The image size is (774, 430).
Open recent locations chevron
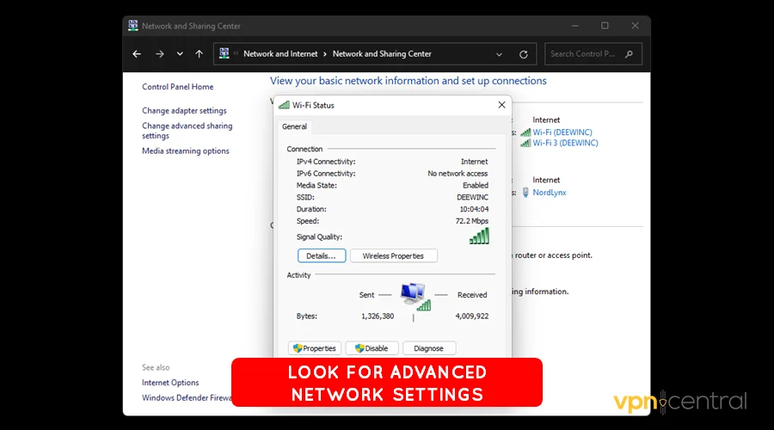point(180,54)
